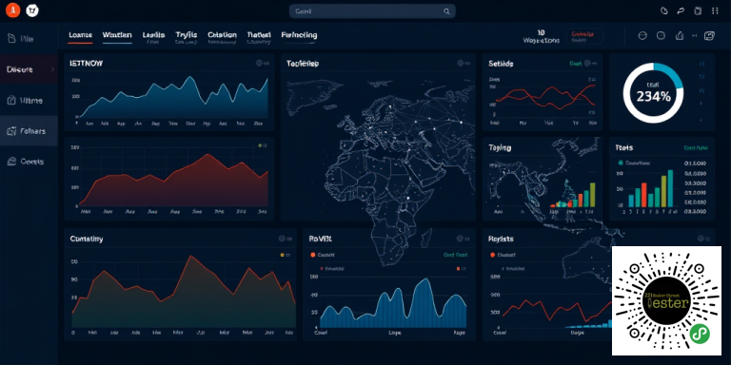
Task: Click the orange circular logo icon
Action: 13,10
